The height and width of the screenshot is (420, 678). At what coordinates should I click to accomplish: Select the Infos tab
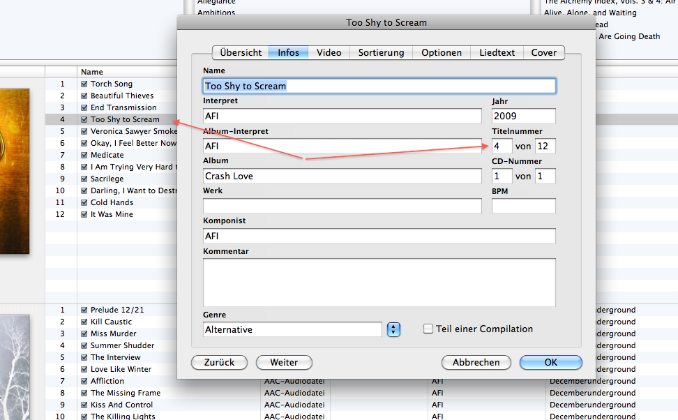pos(288,53)
